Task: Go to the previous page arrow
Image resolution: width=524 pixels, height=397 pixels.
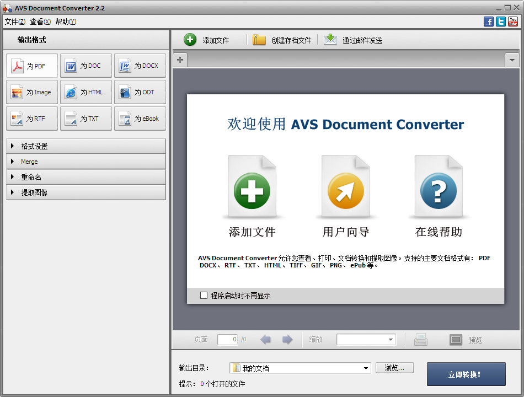Action: [266, 340]
